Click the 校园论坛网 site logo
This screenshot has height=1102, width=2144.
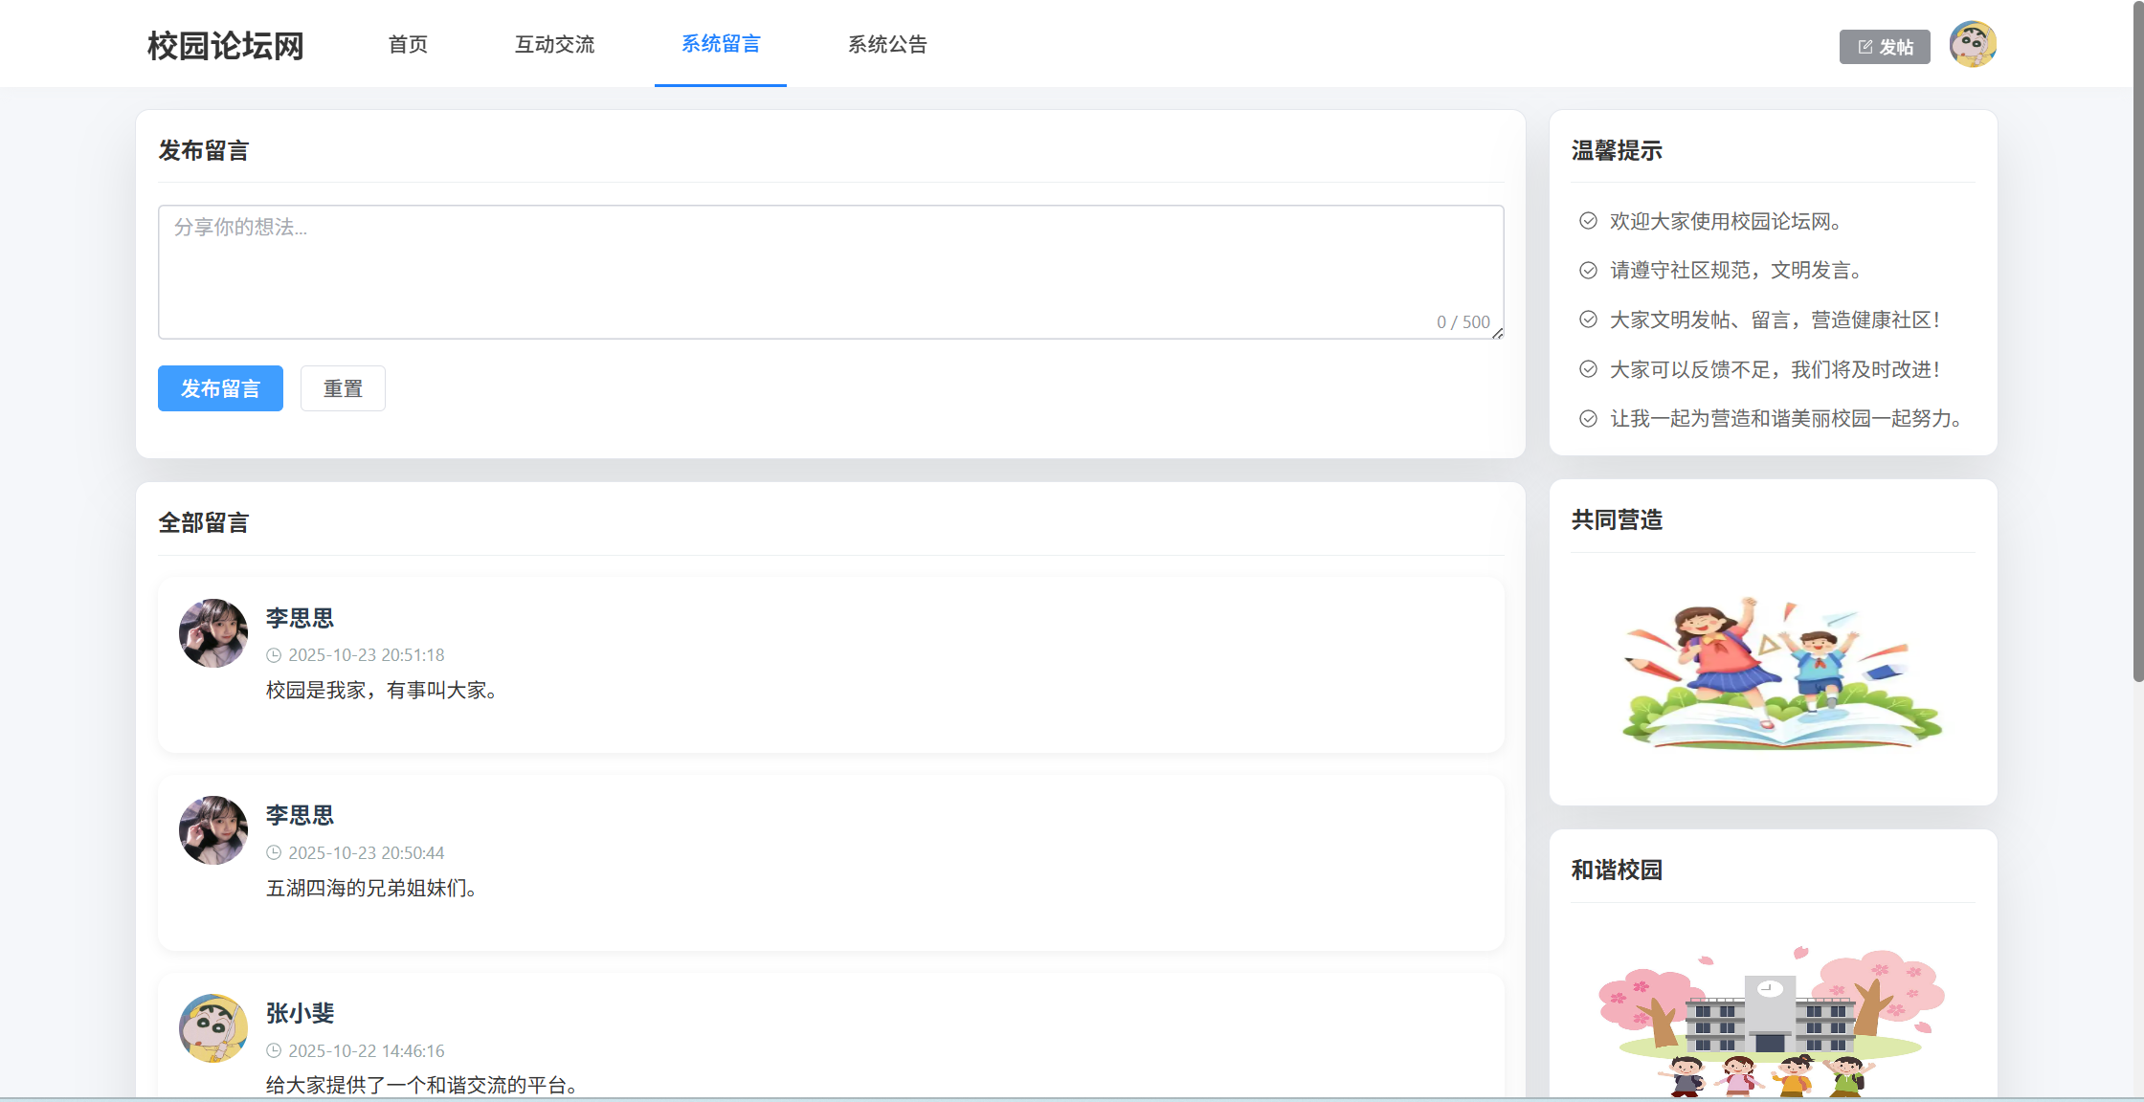tap(225, 45)
